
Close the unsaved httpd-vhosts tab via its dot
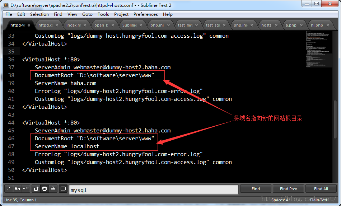29,25
